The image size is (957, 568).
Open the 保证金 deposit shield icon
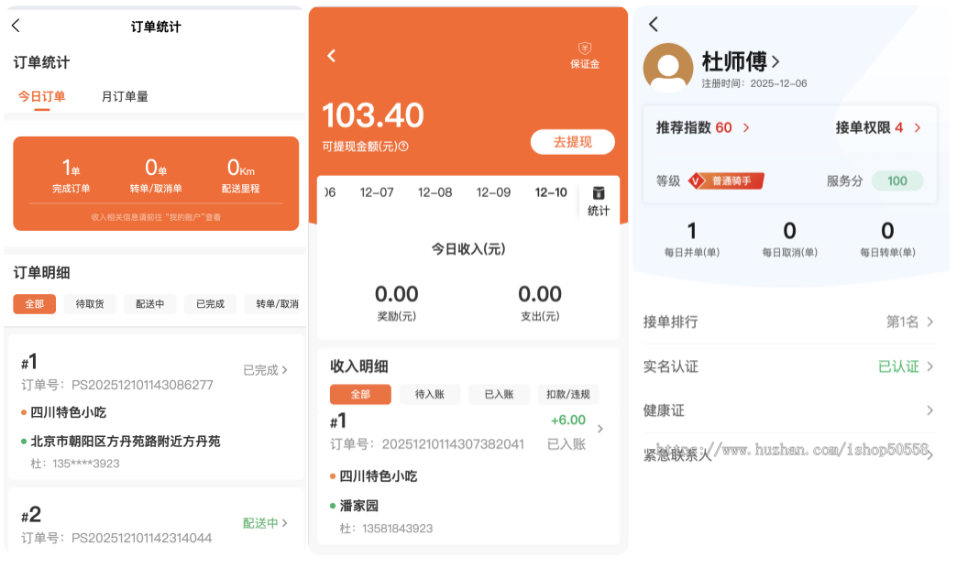[584, 52]
